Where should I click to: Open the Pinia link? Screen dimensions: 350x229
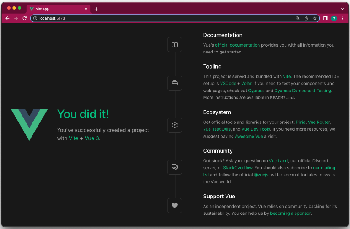301,122
